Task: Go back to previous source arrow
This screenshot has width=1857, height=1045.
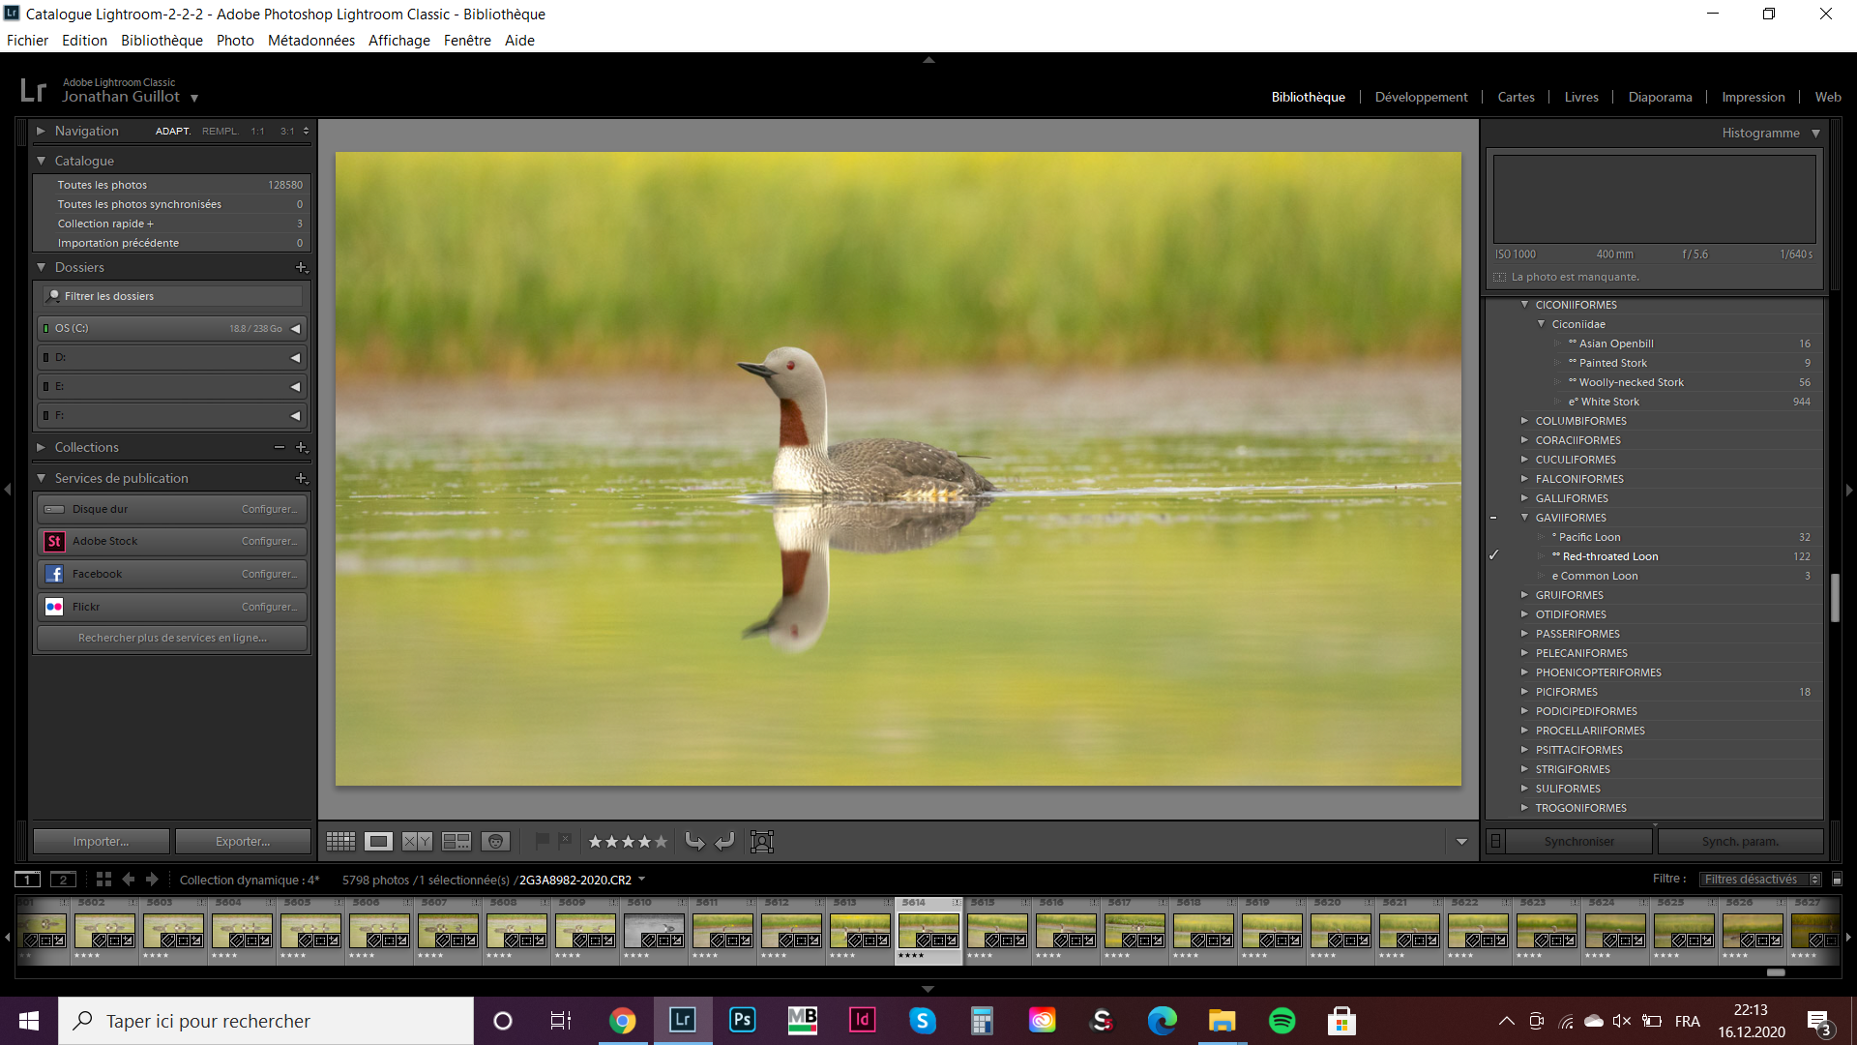Action: coord(128,880)
